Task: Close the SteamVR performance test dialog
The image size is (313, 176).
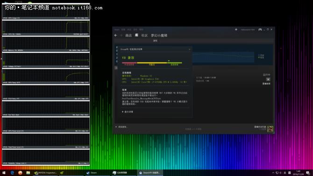Action: 190,49
